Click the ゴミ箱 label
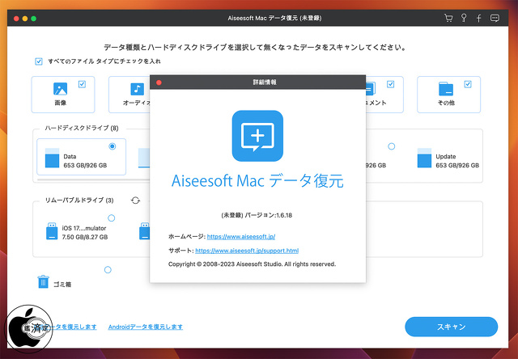 tap(62, 285)
